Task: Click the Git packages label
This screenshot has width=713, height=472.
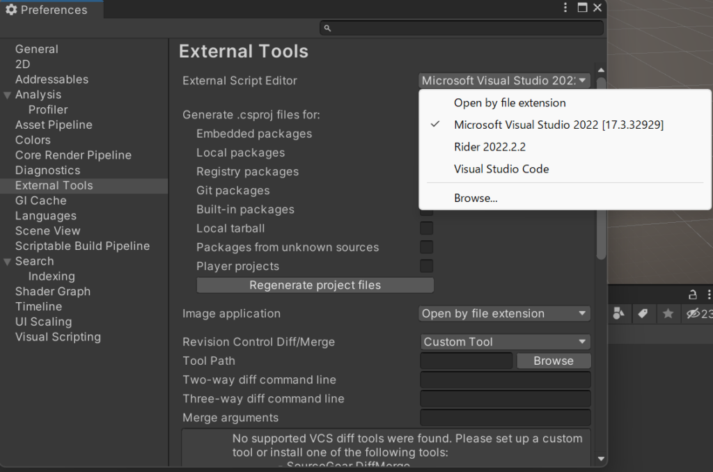Action: 233,191
